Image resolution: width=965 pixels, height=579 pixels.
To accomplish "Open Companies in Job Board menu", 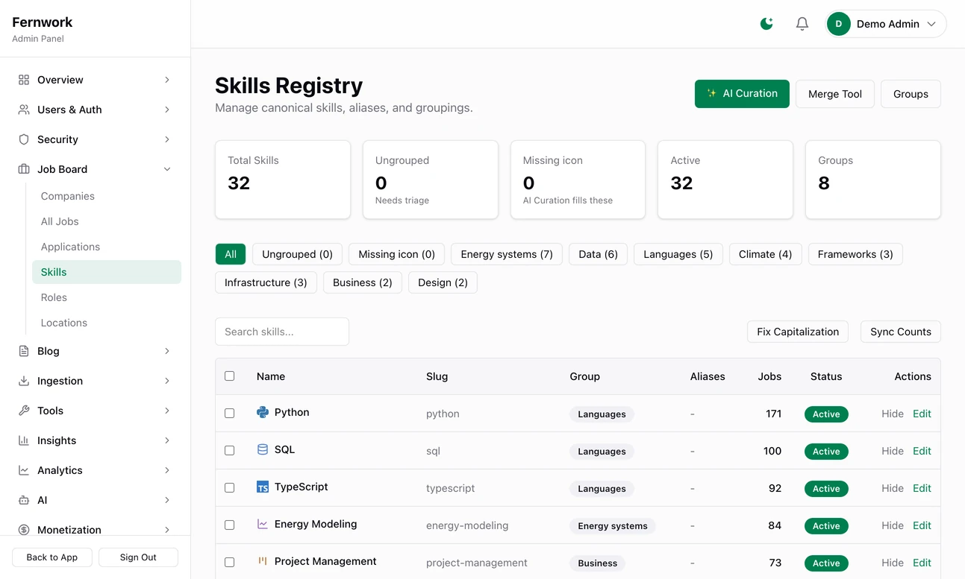I will [68, 196].
